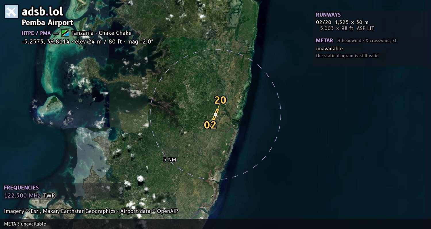Click the 5 NM range ring label
Image resolution: width=431 pixels, height=229 pixels.
170,160
